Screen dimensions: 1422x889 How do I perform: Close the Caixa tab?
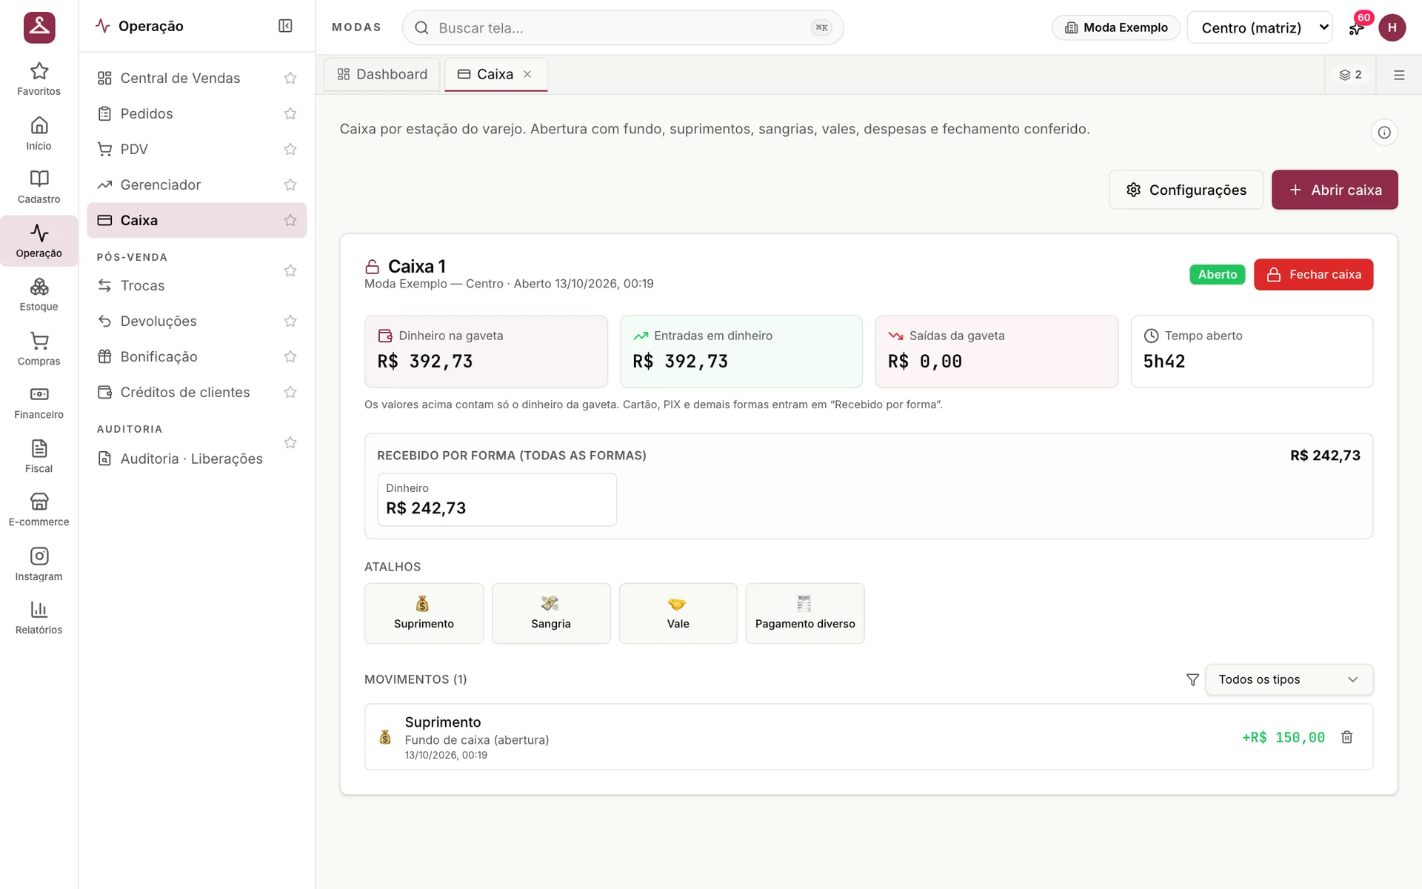pyautogui.click(x=527, y=74)
